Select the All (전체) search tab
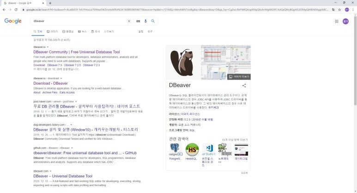This screenshot has width=357, height=193. pos(38,32)
